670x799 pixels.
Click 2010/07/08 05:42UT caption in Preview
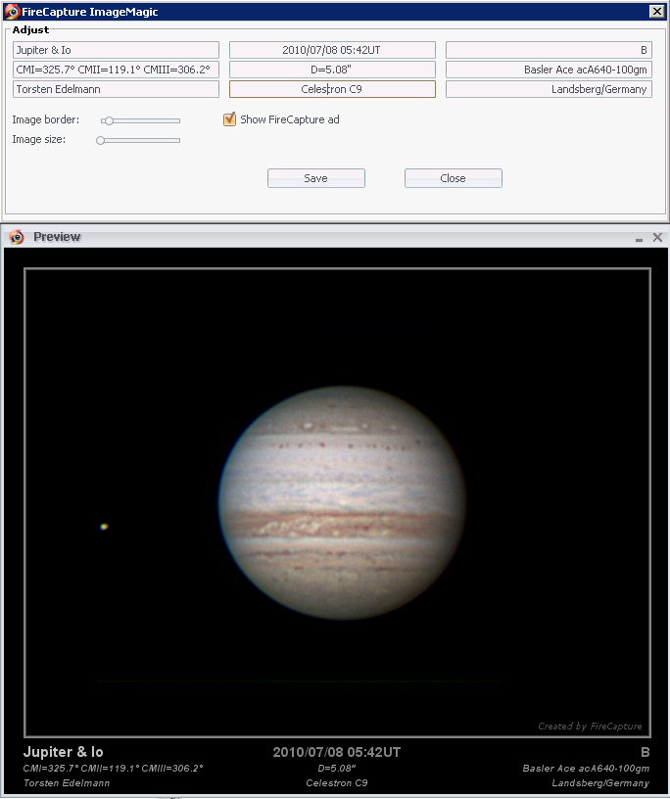337,752
